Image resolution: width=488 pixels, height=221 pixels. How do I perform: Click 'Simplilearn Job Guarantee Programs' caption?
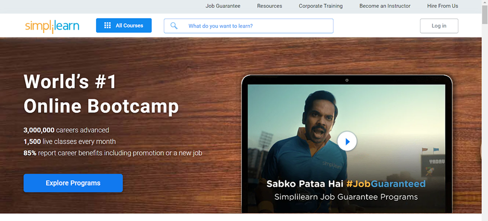(x=346, y=197)
